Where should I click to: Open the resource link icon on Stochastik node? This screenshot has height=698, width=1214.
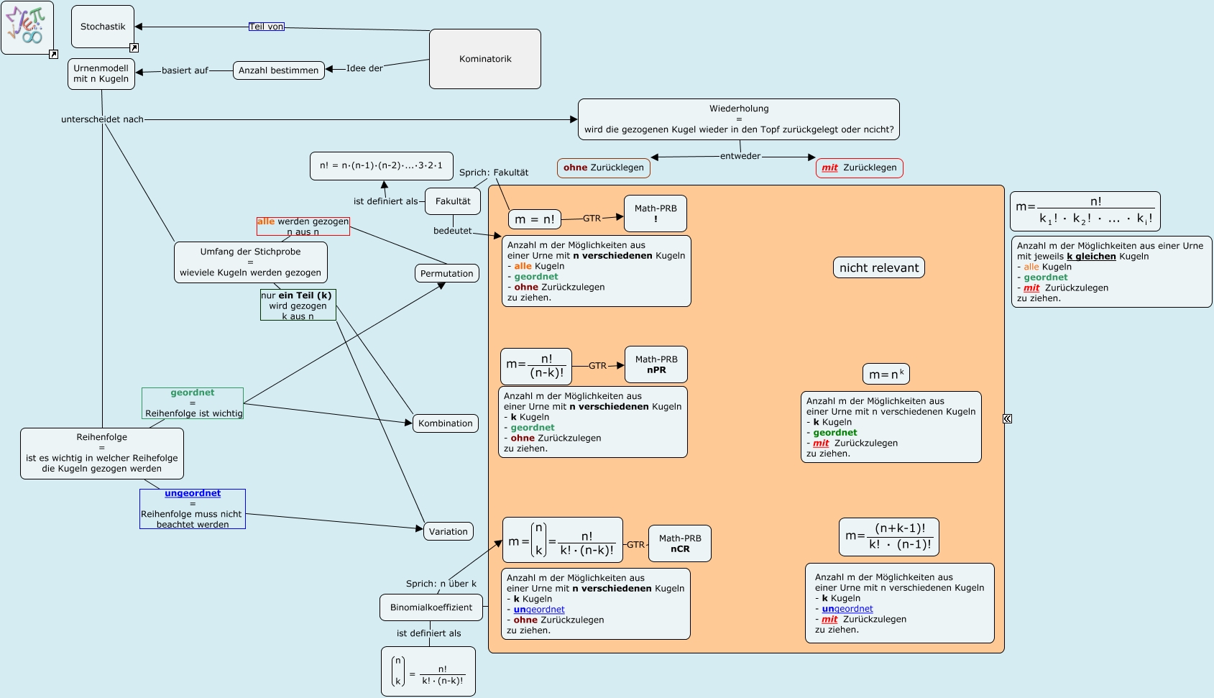coord(134,48)
